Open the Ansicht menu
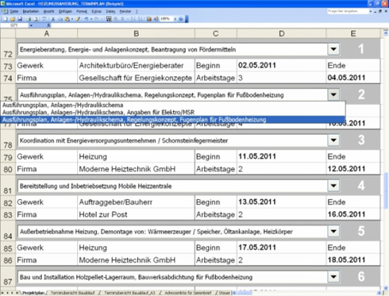Viewport: 389px width, 296px height. [48, 11]
